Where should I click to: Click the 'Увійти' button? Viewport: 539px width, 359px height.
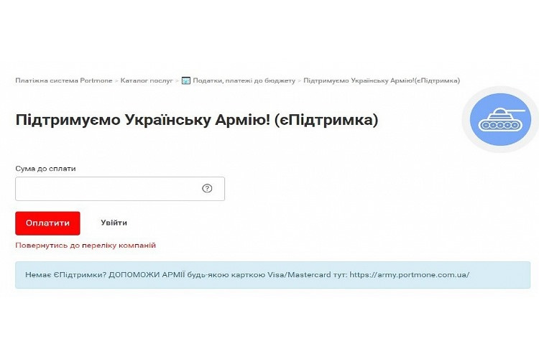pos(114,223)
